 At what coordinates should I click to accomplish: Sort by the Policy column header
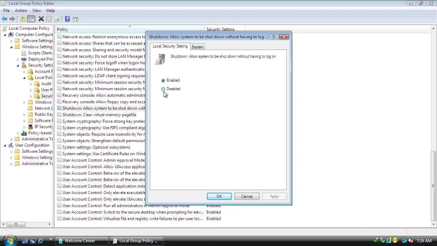click(130, 29)
